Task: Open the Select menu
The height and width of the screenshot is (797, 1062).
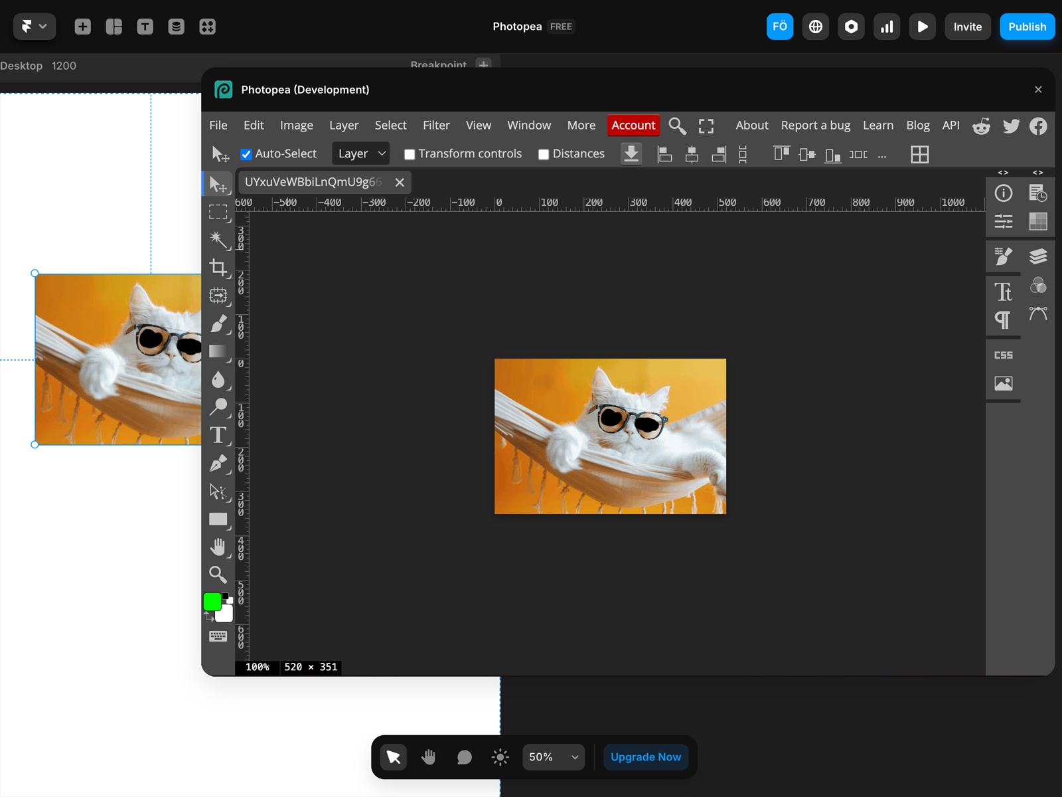Action: click(390, 126)
